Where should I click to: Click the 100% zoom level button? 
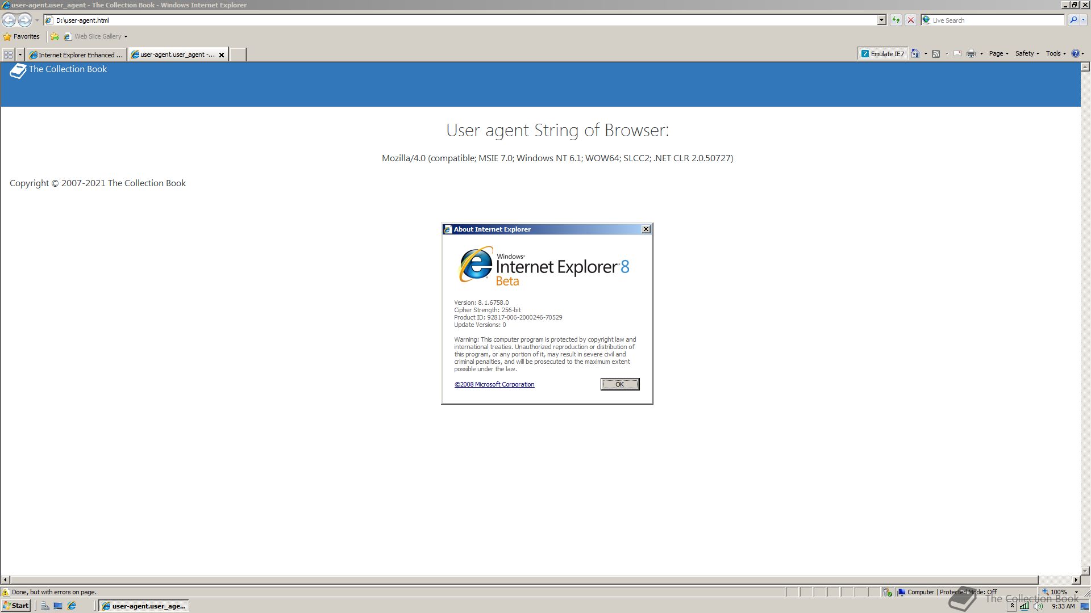pos(1055,592)
